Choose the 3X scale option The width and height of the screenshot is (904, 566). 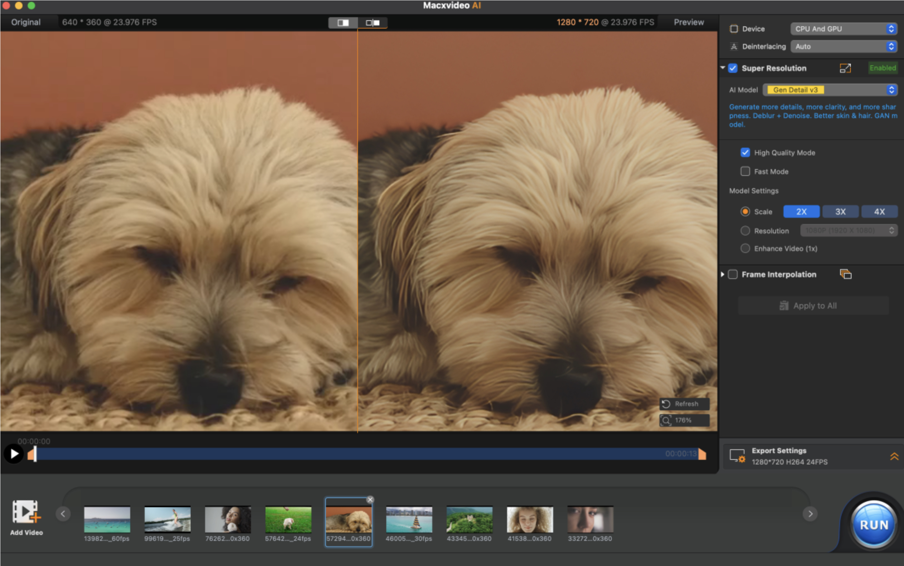(x=840, y=211)
